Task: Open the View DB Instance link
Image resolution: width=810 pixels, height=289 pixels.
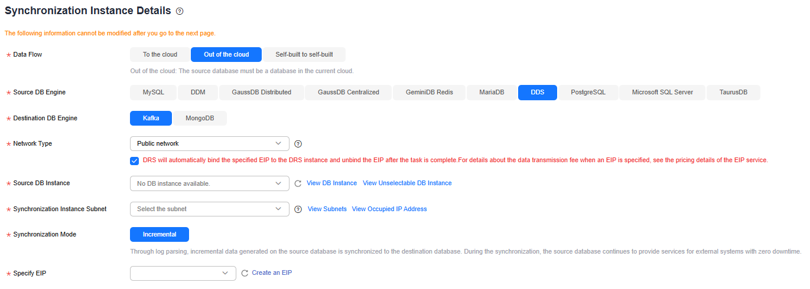Action: coord(331,183)
